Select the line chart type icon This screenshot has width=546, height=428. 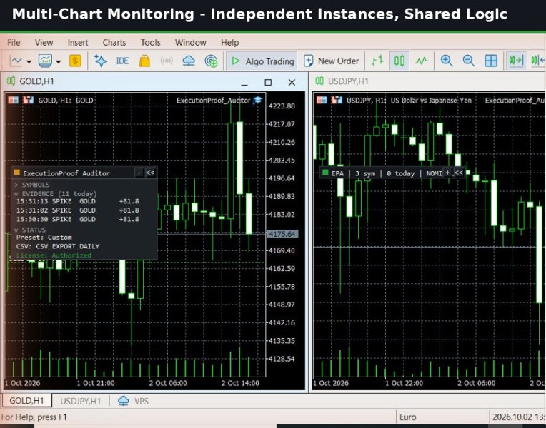tap(422, 61)
